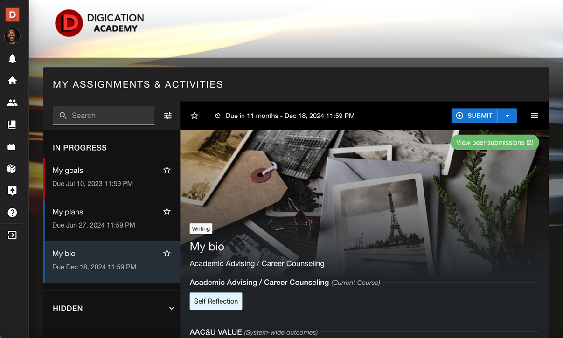Click the logout exit icon in sidebar
This screenshot has height=338, width=563.
point(12,235)
